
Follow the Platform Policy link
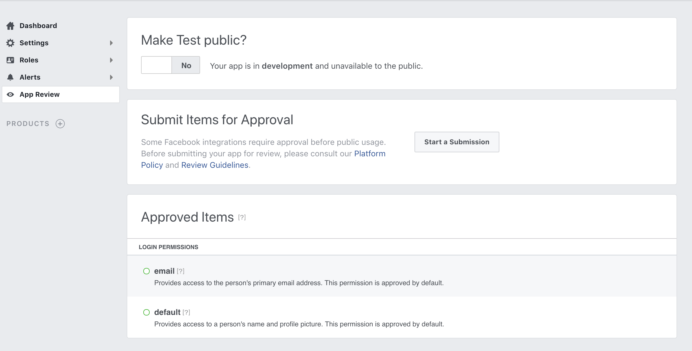coord(370,154)
